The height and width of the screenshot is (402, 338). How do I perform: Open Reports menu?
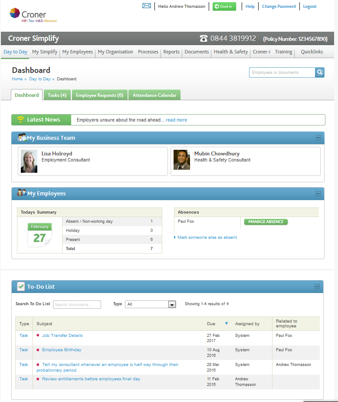click(171, 52)
